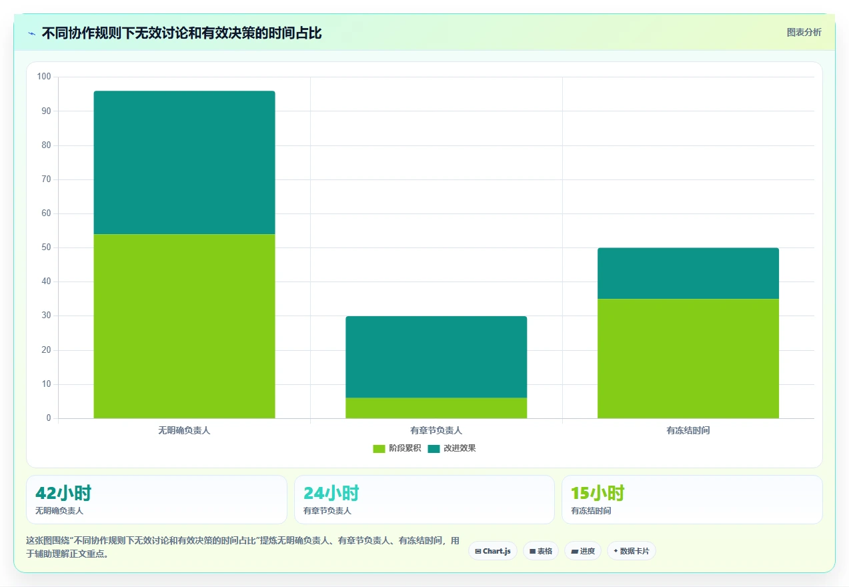Click the description paragraph below the cards
849x587 pixels.
click(243, 547)
